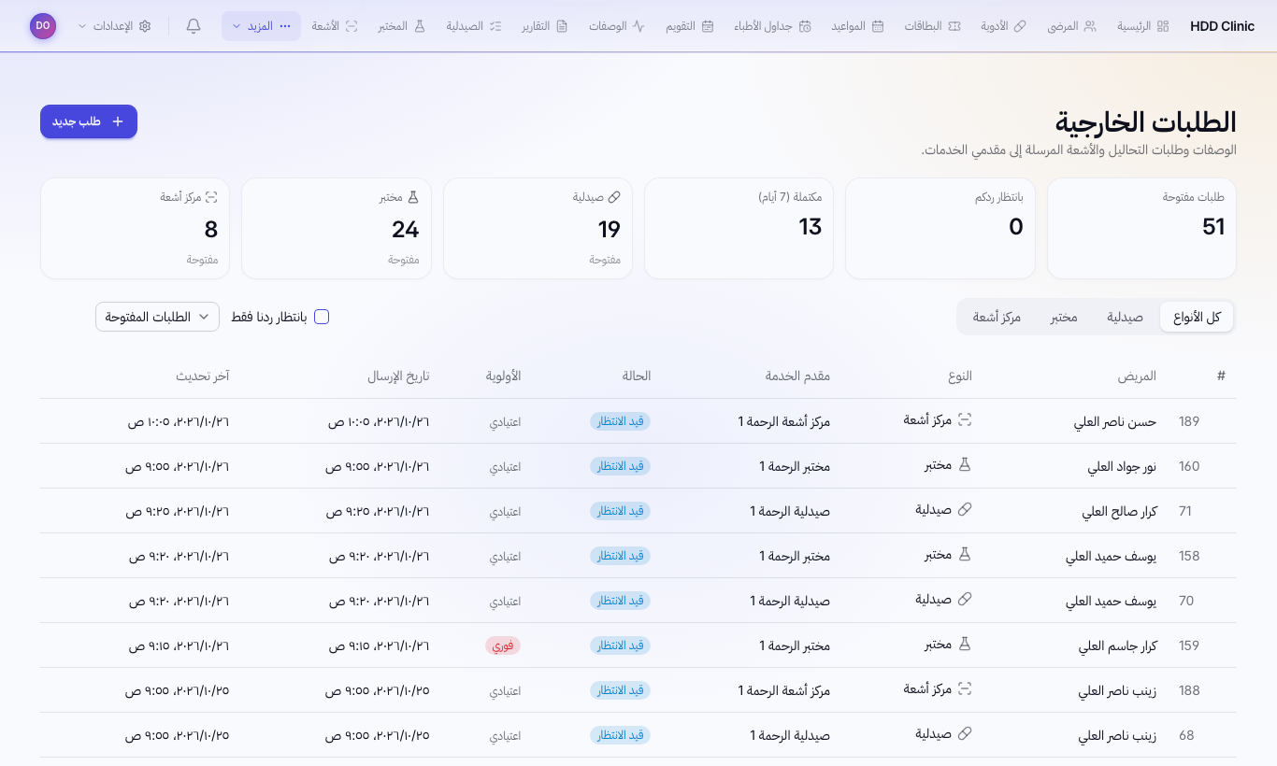Click patient name حسن ناصر العلي
The width and height of the screenshot is (1277, 766).
[x=1115, y=421]
